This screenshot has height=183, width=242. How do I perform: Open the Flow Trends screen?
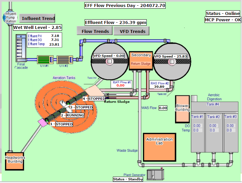tap(95, 31)
